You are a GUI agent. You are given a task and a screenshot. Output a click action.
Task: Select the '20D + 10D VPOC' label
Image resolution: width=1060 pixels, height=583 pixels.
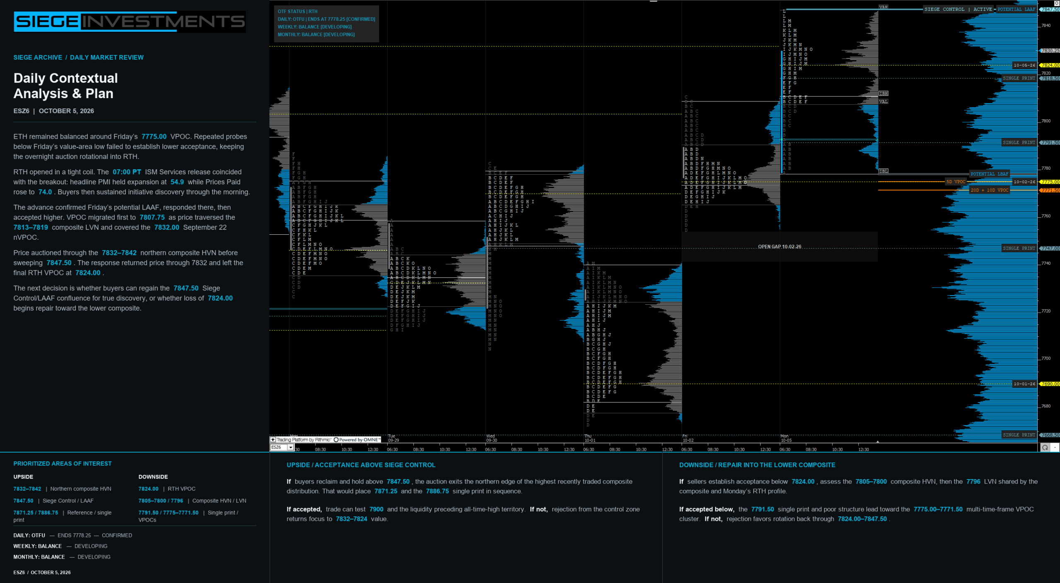pos(989,190)
